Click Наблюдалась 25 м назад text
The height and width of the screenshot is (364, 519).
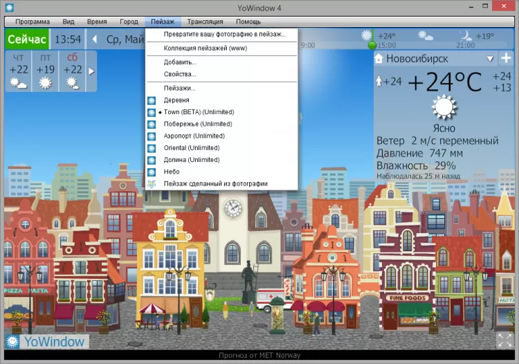tap(419, 176)
